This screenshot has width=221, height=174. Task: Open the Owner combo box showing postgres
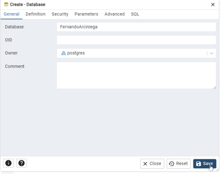(136, 53)
